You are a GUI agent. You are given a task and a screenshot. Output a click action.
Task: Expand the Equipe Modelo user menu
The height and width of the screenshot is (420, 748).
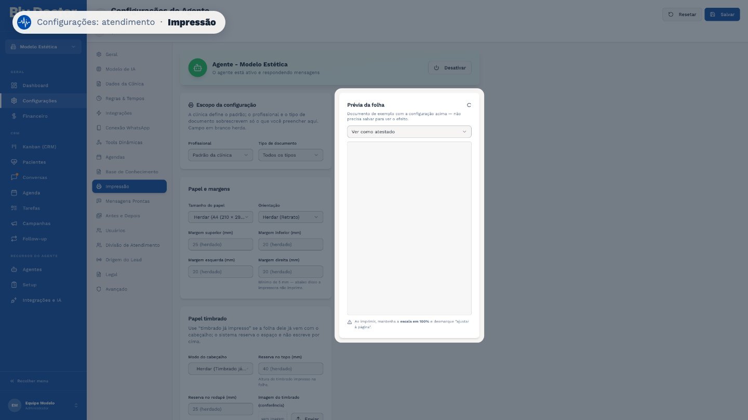click(43, 405)
